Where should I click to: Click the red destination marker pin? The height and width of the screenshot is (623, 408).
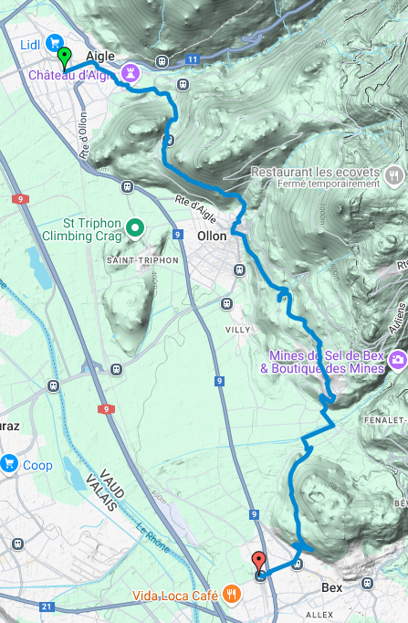[259, 564]
